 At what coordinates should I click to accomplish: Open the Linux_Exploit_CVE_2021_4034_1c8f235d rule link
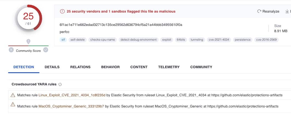click(x=71, y=95)
